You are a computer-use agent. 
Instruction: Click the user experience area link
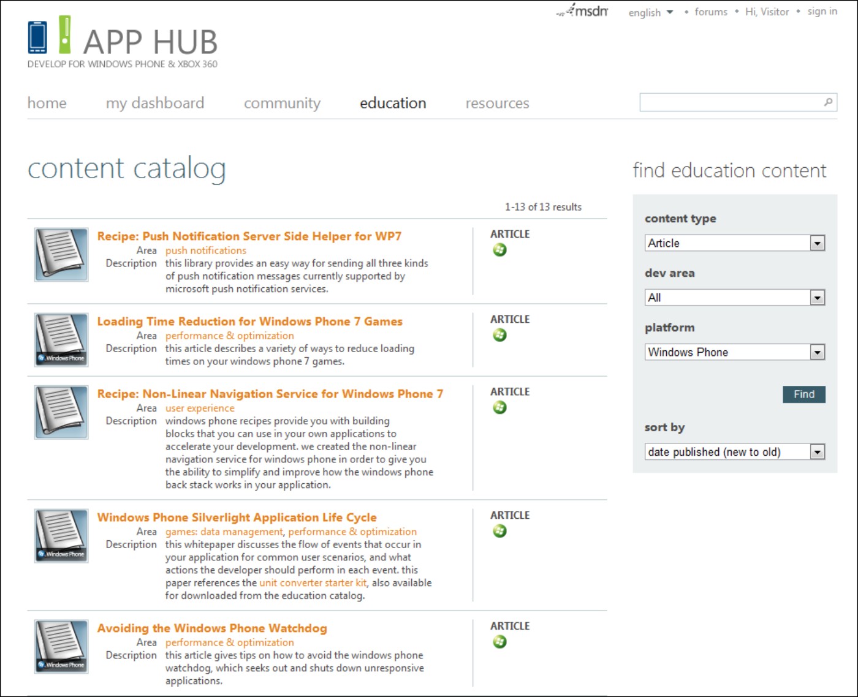(200, 409)
